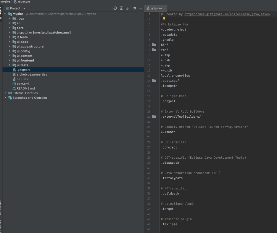
Task: Collapse the mysite root project node
Action: point(5,14)
